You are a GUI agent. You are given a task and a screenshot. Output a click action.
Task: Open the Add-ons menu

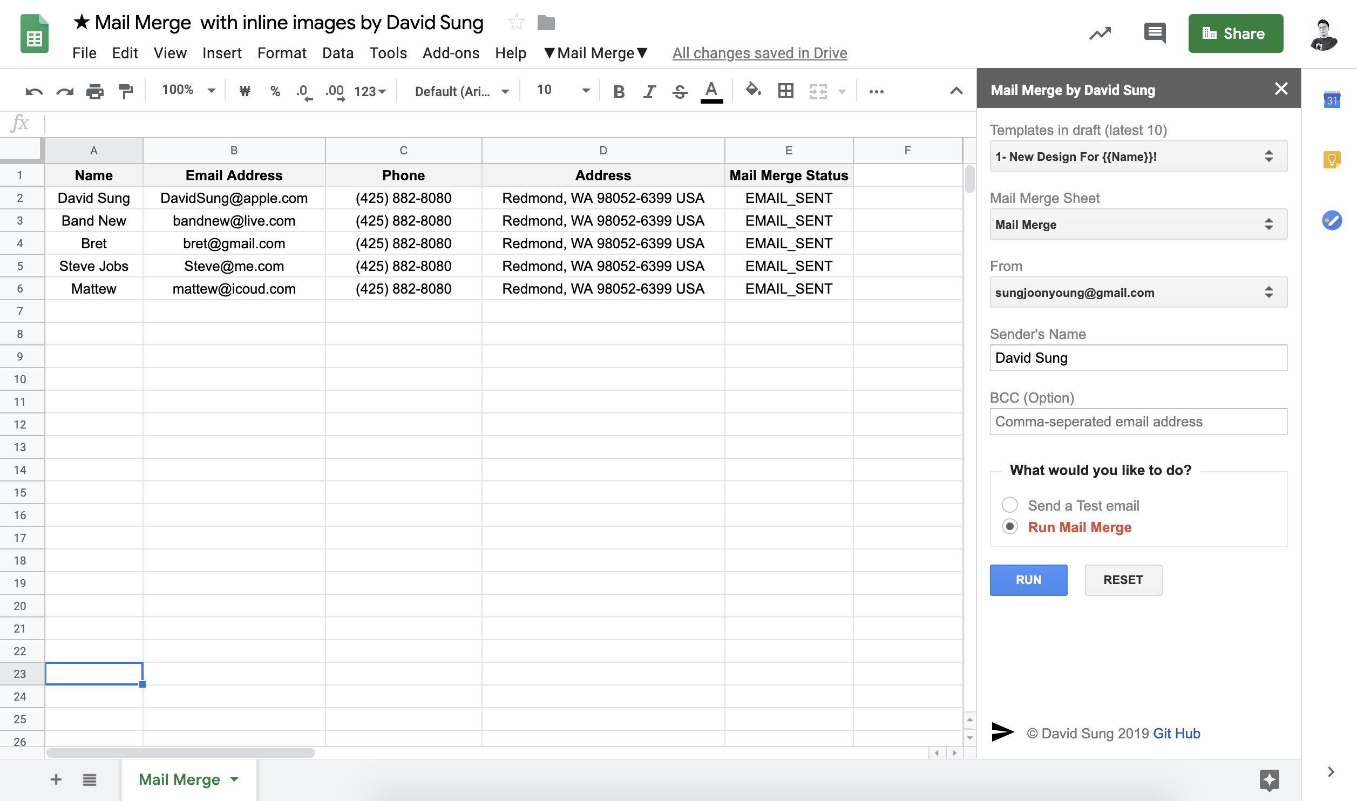pyautogui.click(x=451, y=52)
